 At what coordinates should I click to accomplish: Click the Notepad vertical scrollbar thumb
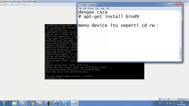click(x=180, y=53)
